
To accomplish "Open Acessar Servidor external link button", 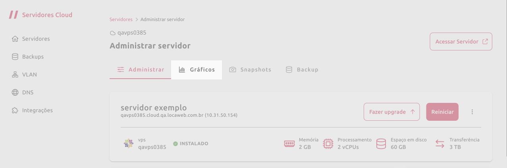I will coord(461,41).
